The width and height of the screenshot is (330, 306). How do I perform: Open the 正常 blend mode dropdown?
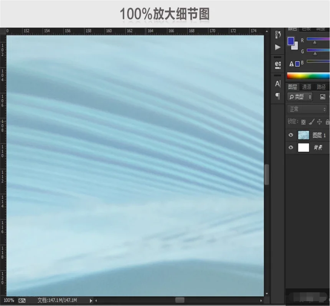coord(307,109)
